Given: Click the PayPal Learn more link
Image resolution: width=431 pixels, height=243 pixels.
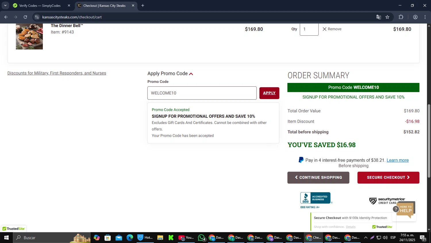Looking at the screenshot, I should (x=398, y=160).
